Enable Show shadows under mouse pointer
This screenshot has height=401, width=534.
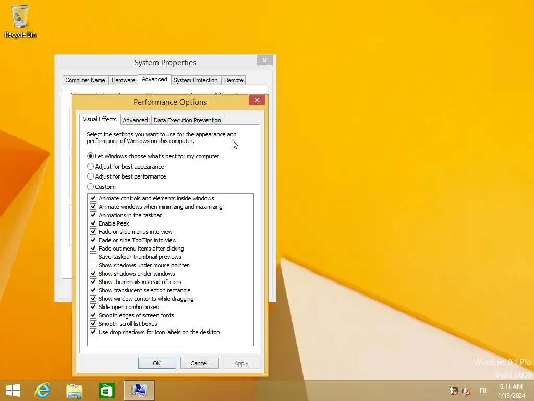point(93,265)
